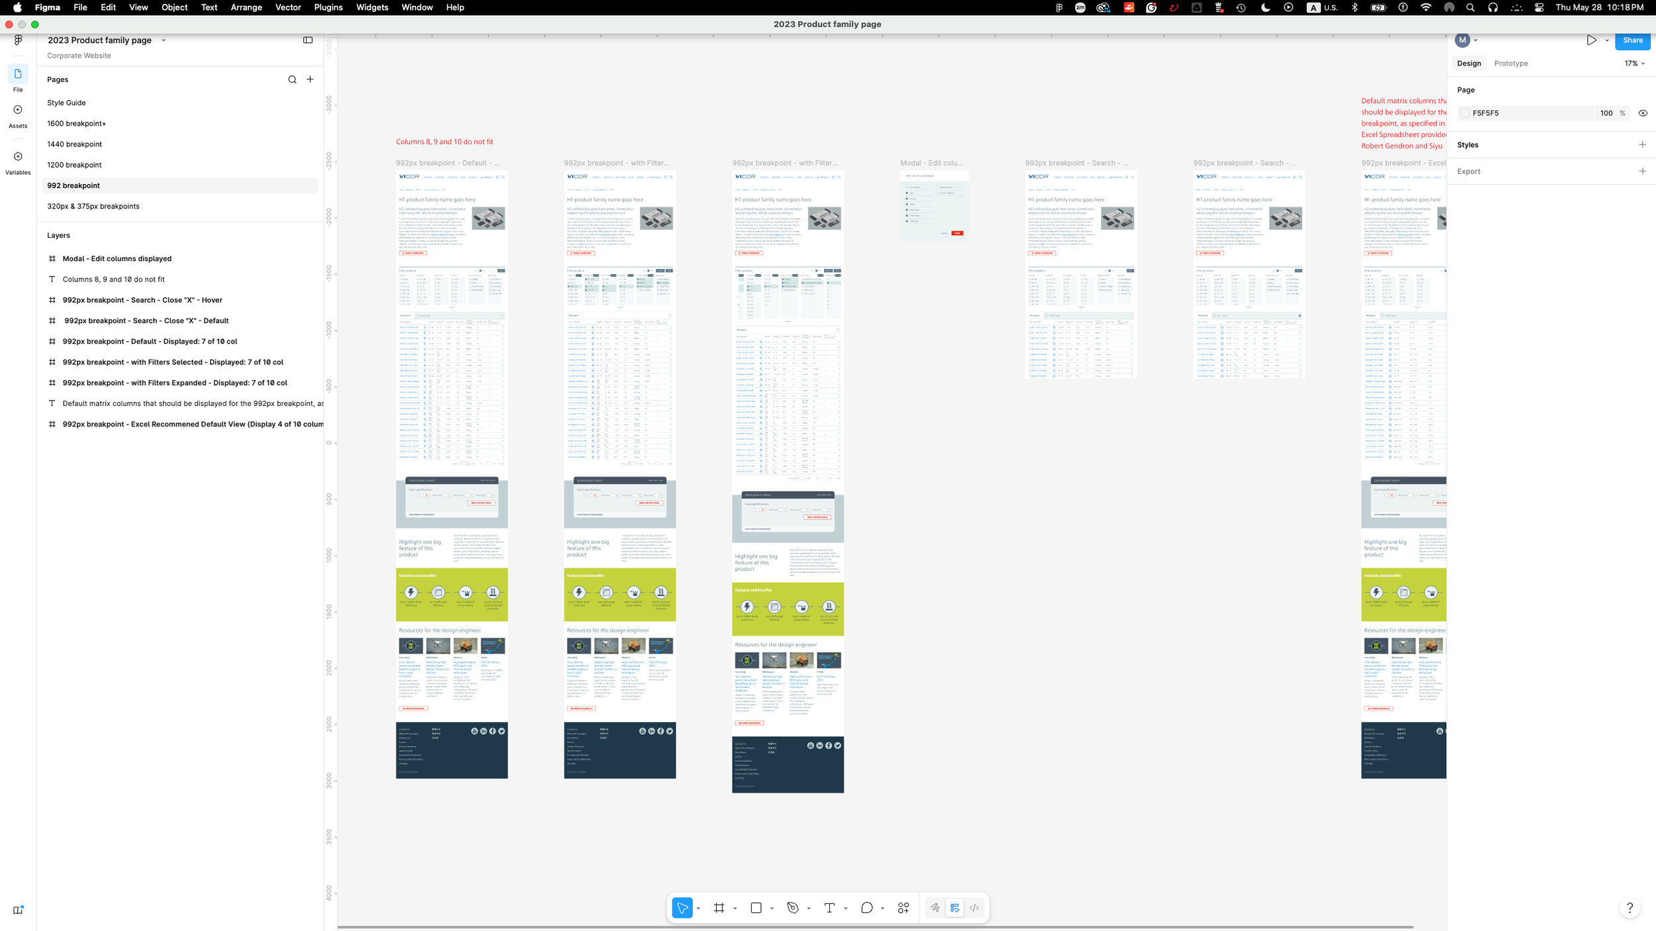Open macOS Spotlight search icon
Viewport: 1656px width, 931px height.
(1471, 7)
